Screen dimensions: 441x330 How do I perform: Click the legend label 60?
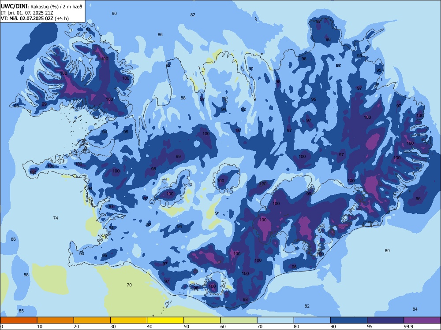click(x=223, y=326)
